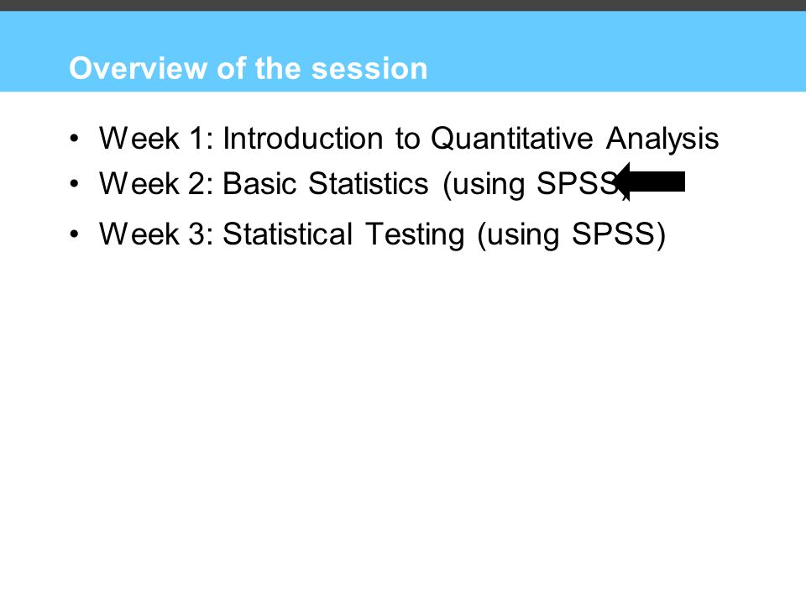This screenshot has width=806, height=605.
Task: Select the word 'Quantitative' in Week 1 line
Action: (x=512, y=139)
